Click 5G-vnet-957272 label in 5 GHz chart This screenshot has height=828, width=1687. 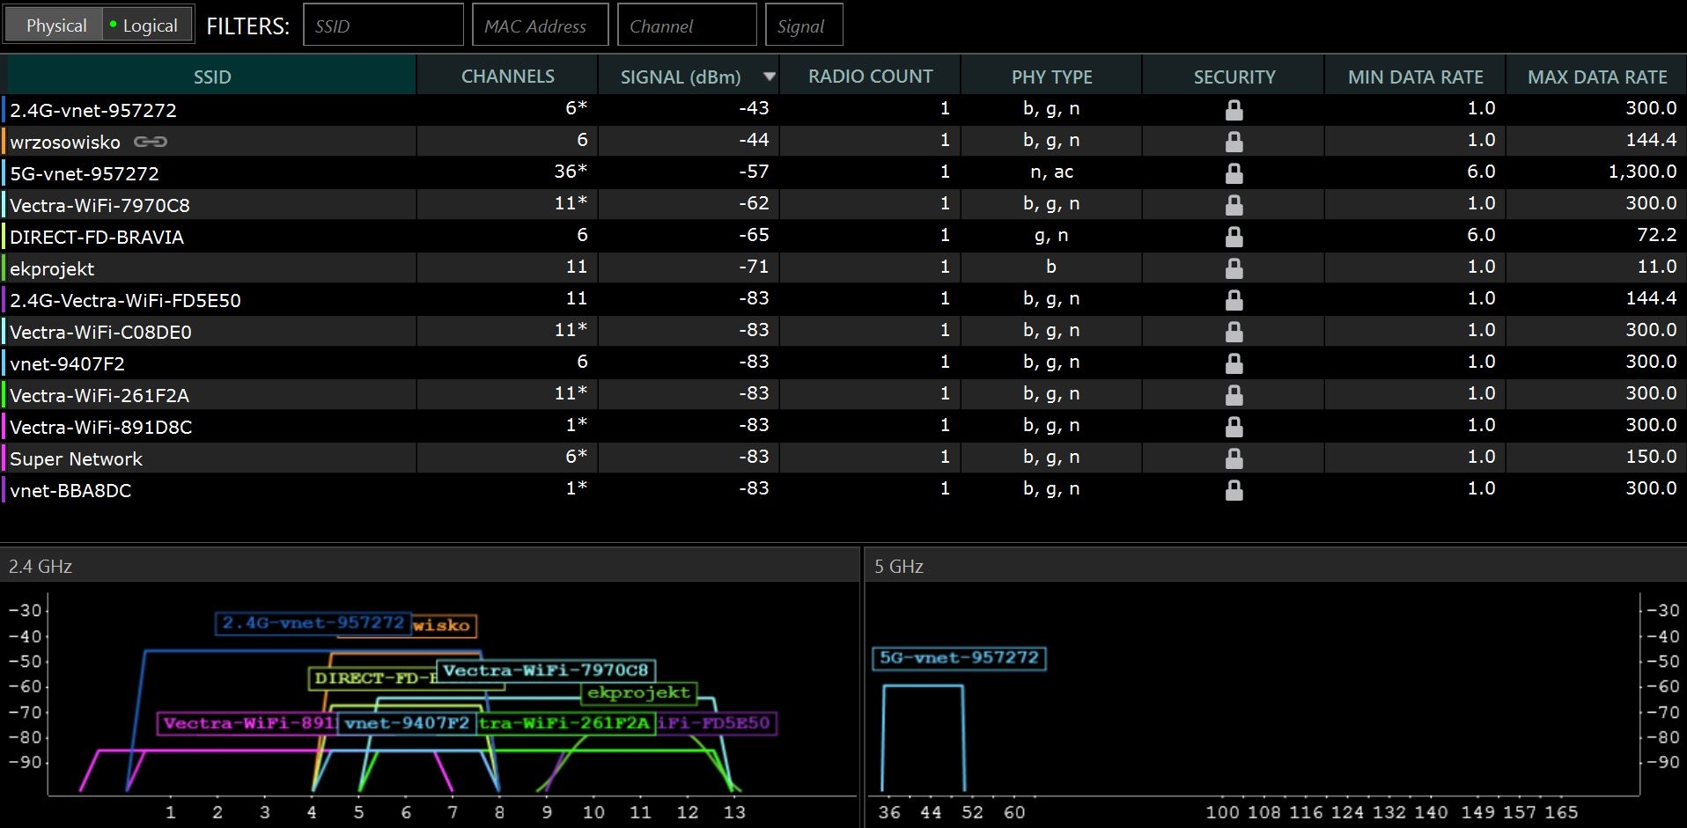[x=959, y=658]
